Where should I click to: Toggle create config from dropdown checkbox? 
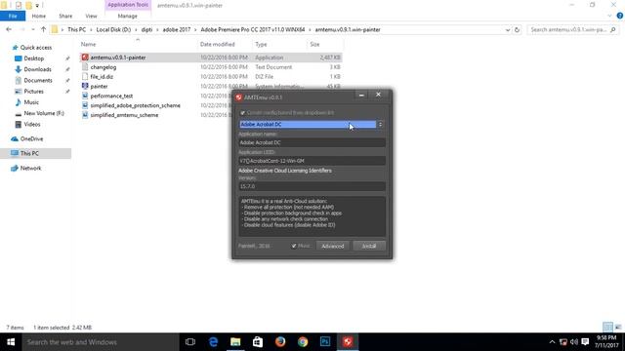(x=243, y=113)
